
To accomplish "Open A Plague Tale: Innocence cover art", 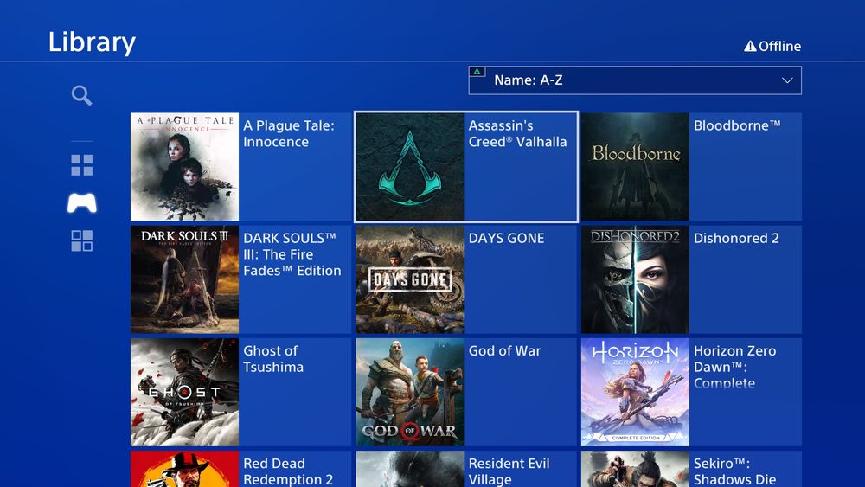I will click(x=185, y=167).
